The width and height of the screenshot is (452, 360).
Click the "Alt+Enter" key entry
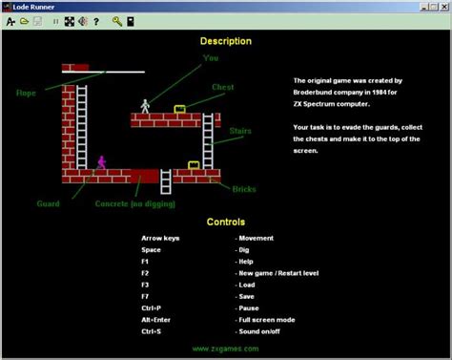155,320
